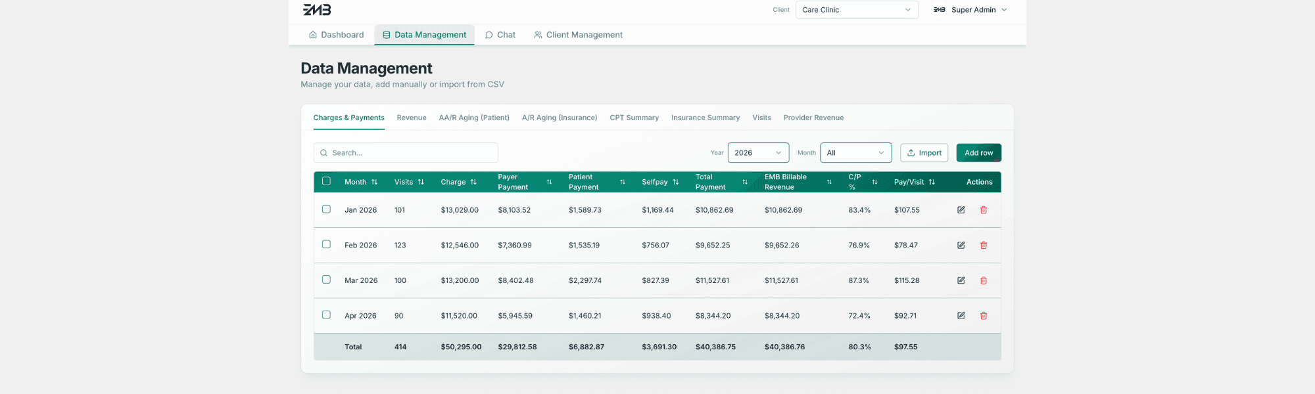Open the Client dropdown showing Care Clinic
Image resolution: width=1315 pixels, height=394 pixels.
tap(857, 10)
